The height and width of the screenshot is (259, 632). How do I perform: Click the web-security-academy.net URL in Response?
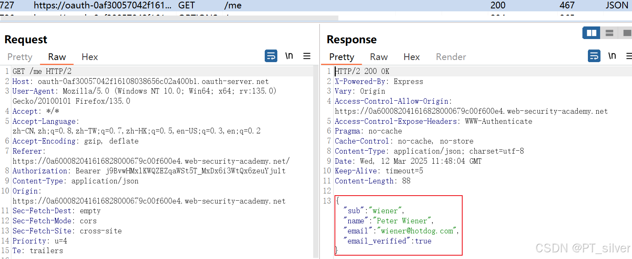point(471,111)
